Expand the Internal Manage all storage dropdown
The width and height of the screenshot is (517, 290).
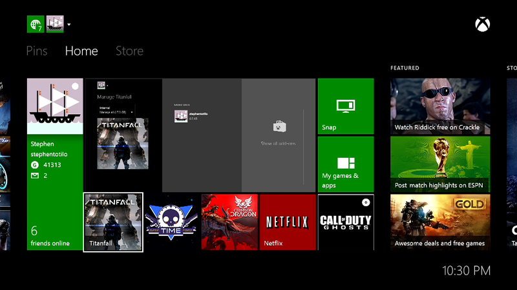[x=116, y=110]
